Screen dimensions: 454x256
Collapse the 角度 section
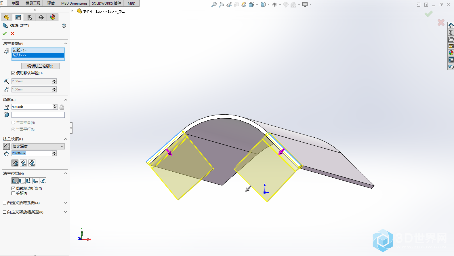point(66,100)
